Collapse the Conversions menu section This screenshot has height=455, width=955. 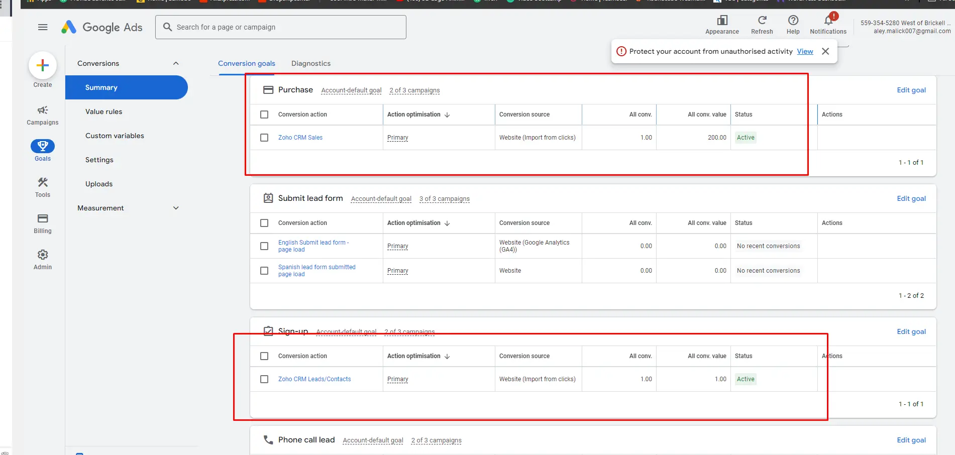click(x=176, y=63)
